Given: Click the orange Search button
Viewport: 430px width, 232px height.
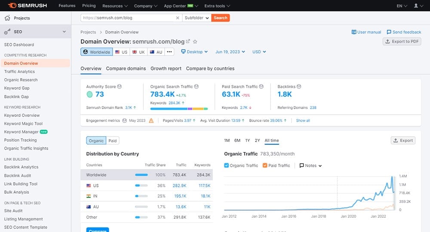Looking at the screenshot, I should (x=221, y=18).
